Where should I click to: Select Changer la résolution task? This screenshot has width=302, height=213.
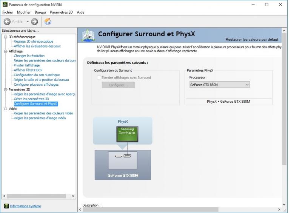point(29,56)
